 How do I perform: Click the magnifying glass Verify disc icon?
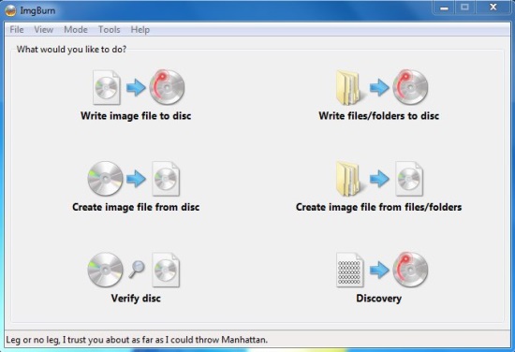(137, 269)
